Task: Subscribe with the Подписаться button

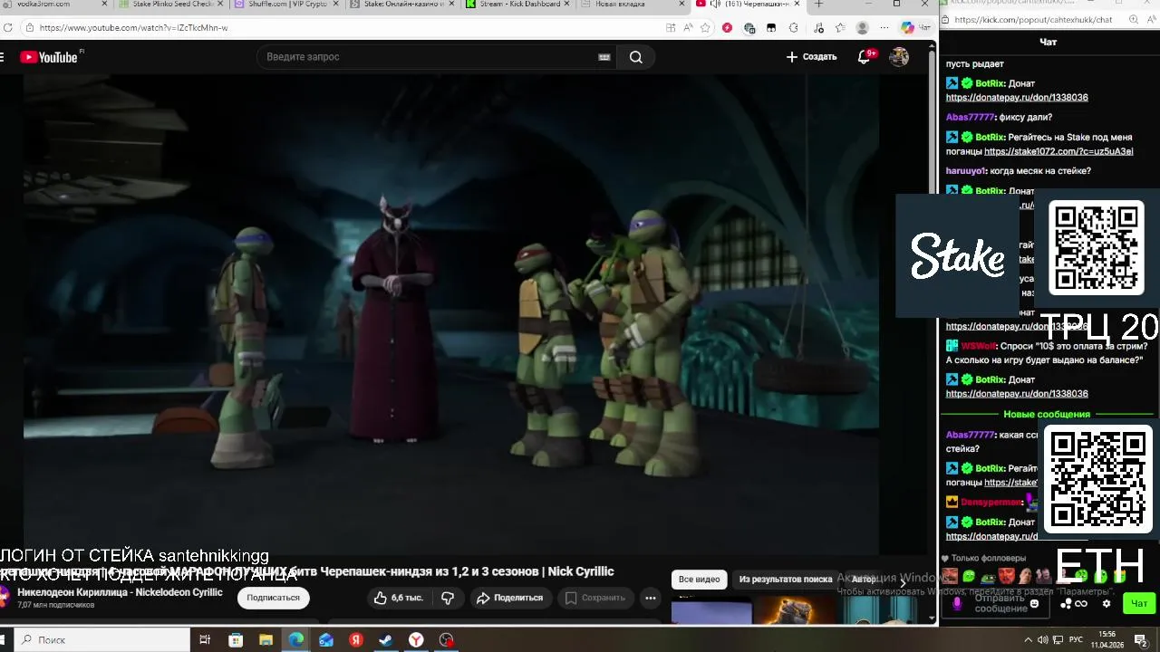Action: click(x=273, y=598)
